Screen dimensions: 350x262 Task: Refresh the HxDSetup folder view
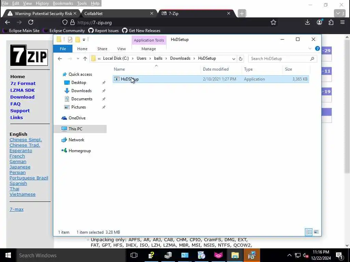tap(240, 59)
